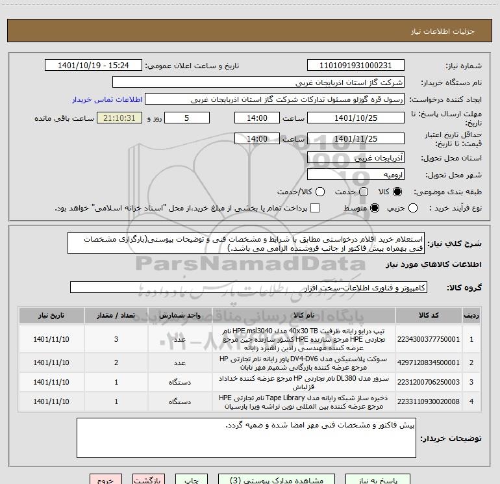Click پاسخ به نیاز button
This screenshot has height=484, width=500.
378,479
